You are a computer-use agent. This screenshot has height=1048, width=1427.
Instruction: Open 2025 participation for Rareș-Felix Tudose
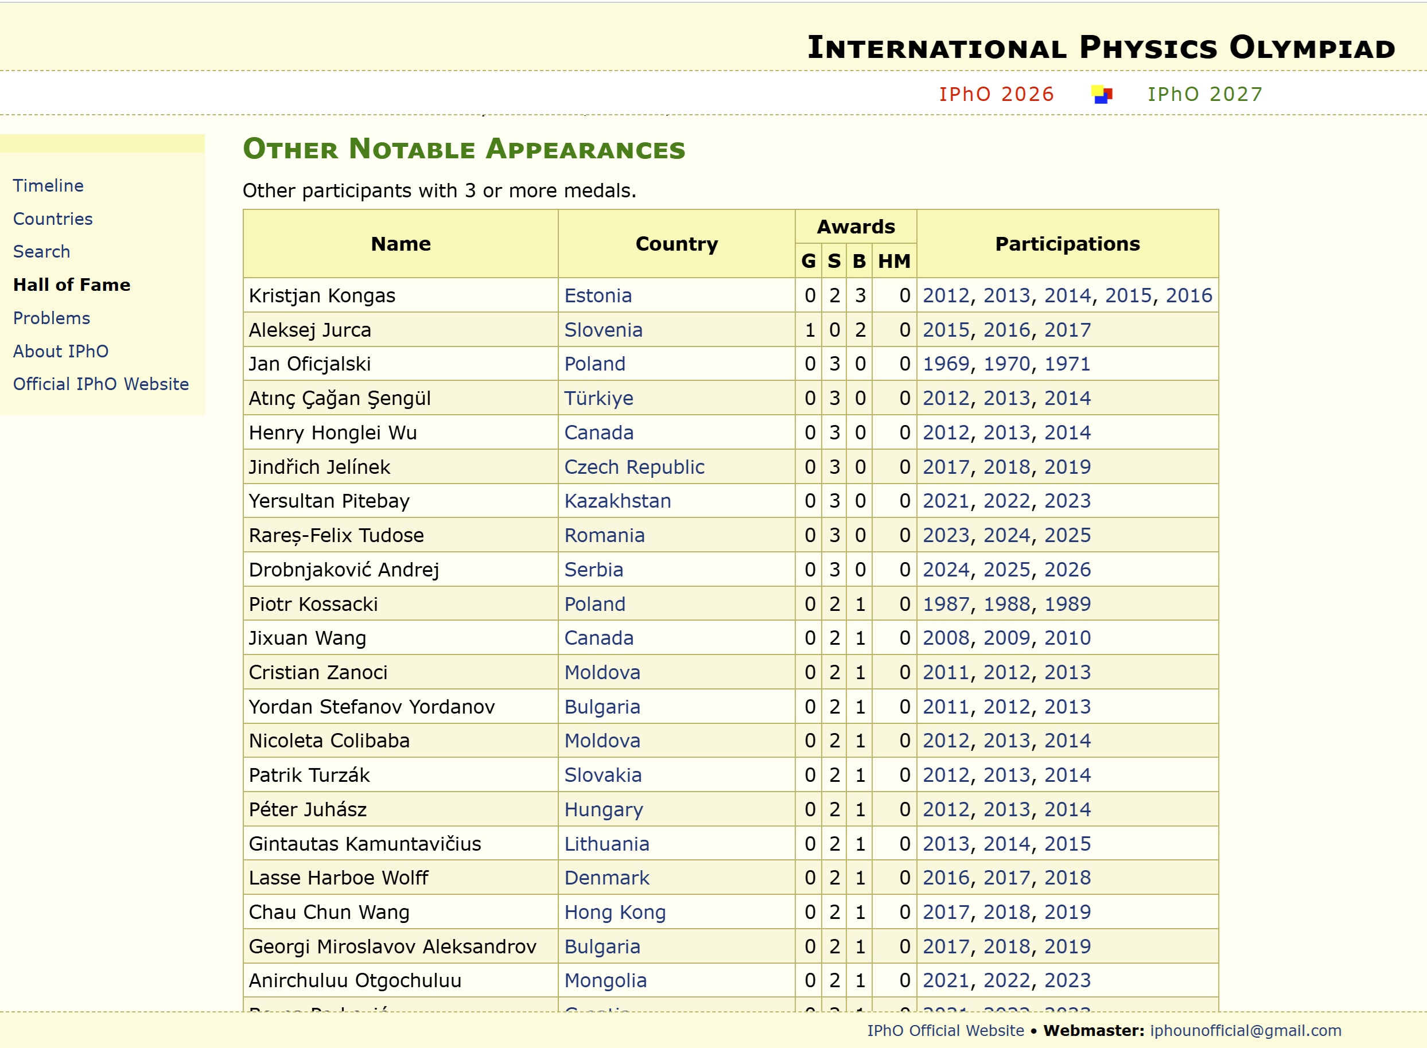[1068, 535]
